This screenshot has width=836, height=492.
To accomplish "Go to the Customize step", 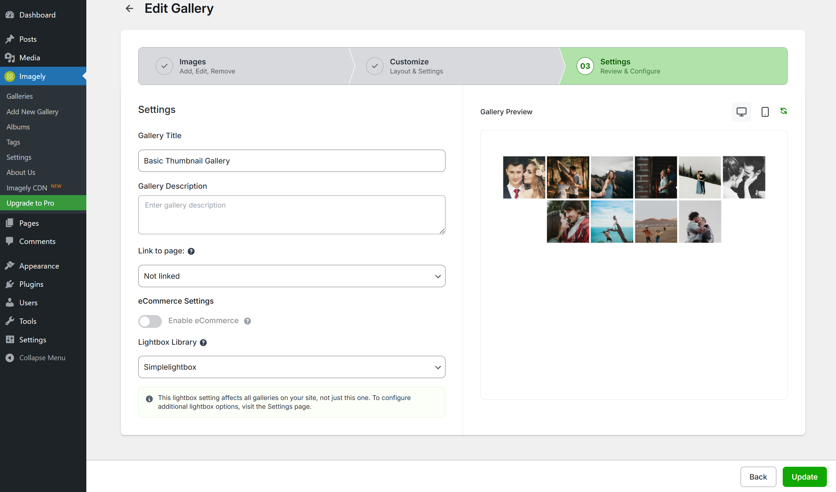I will click(x=416, y=66).
